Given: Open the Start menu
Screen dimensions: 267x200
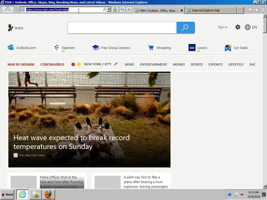Looking at the screenshot, I should pyautogui.click(x=7, y=194).
